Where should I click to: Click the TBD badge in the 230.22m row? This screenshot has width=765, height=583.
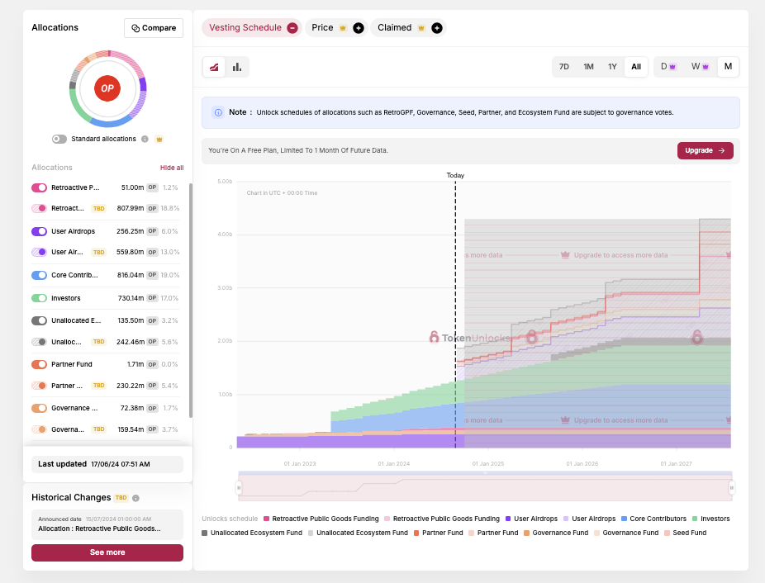[x=99, y=386]
